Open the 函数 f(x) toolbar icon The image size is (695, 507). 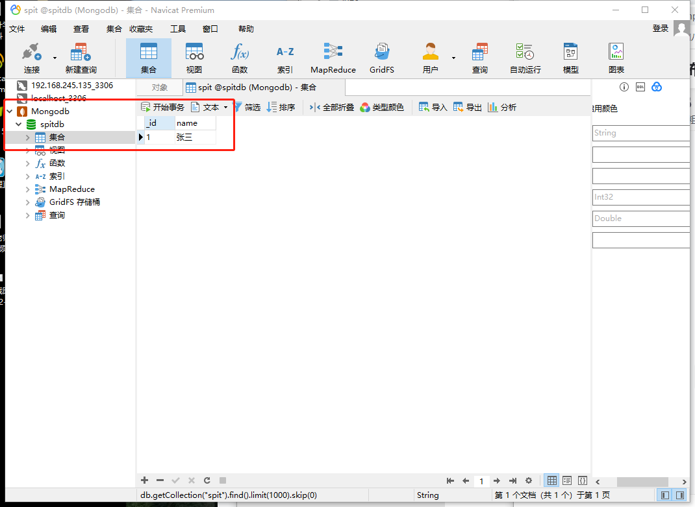click(240, 58)
